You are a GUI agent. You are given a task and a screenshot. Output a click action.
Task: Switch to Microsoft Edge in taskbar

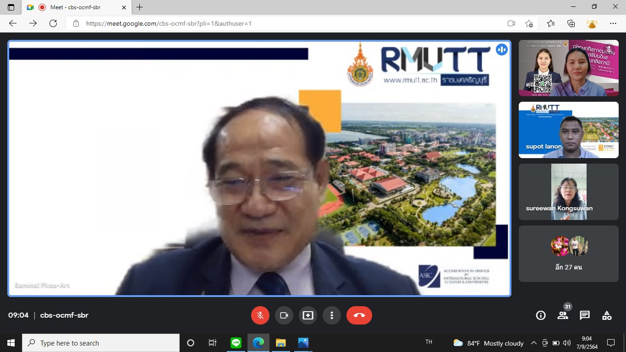coord(258,343)
